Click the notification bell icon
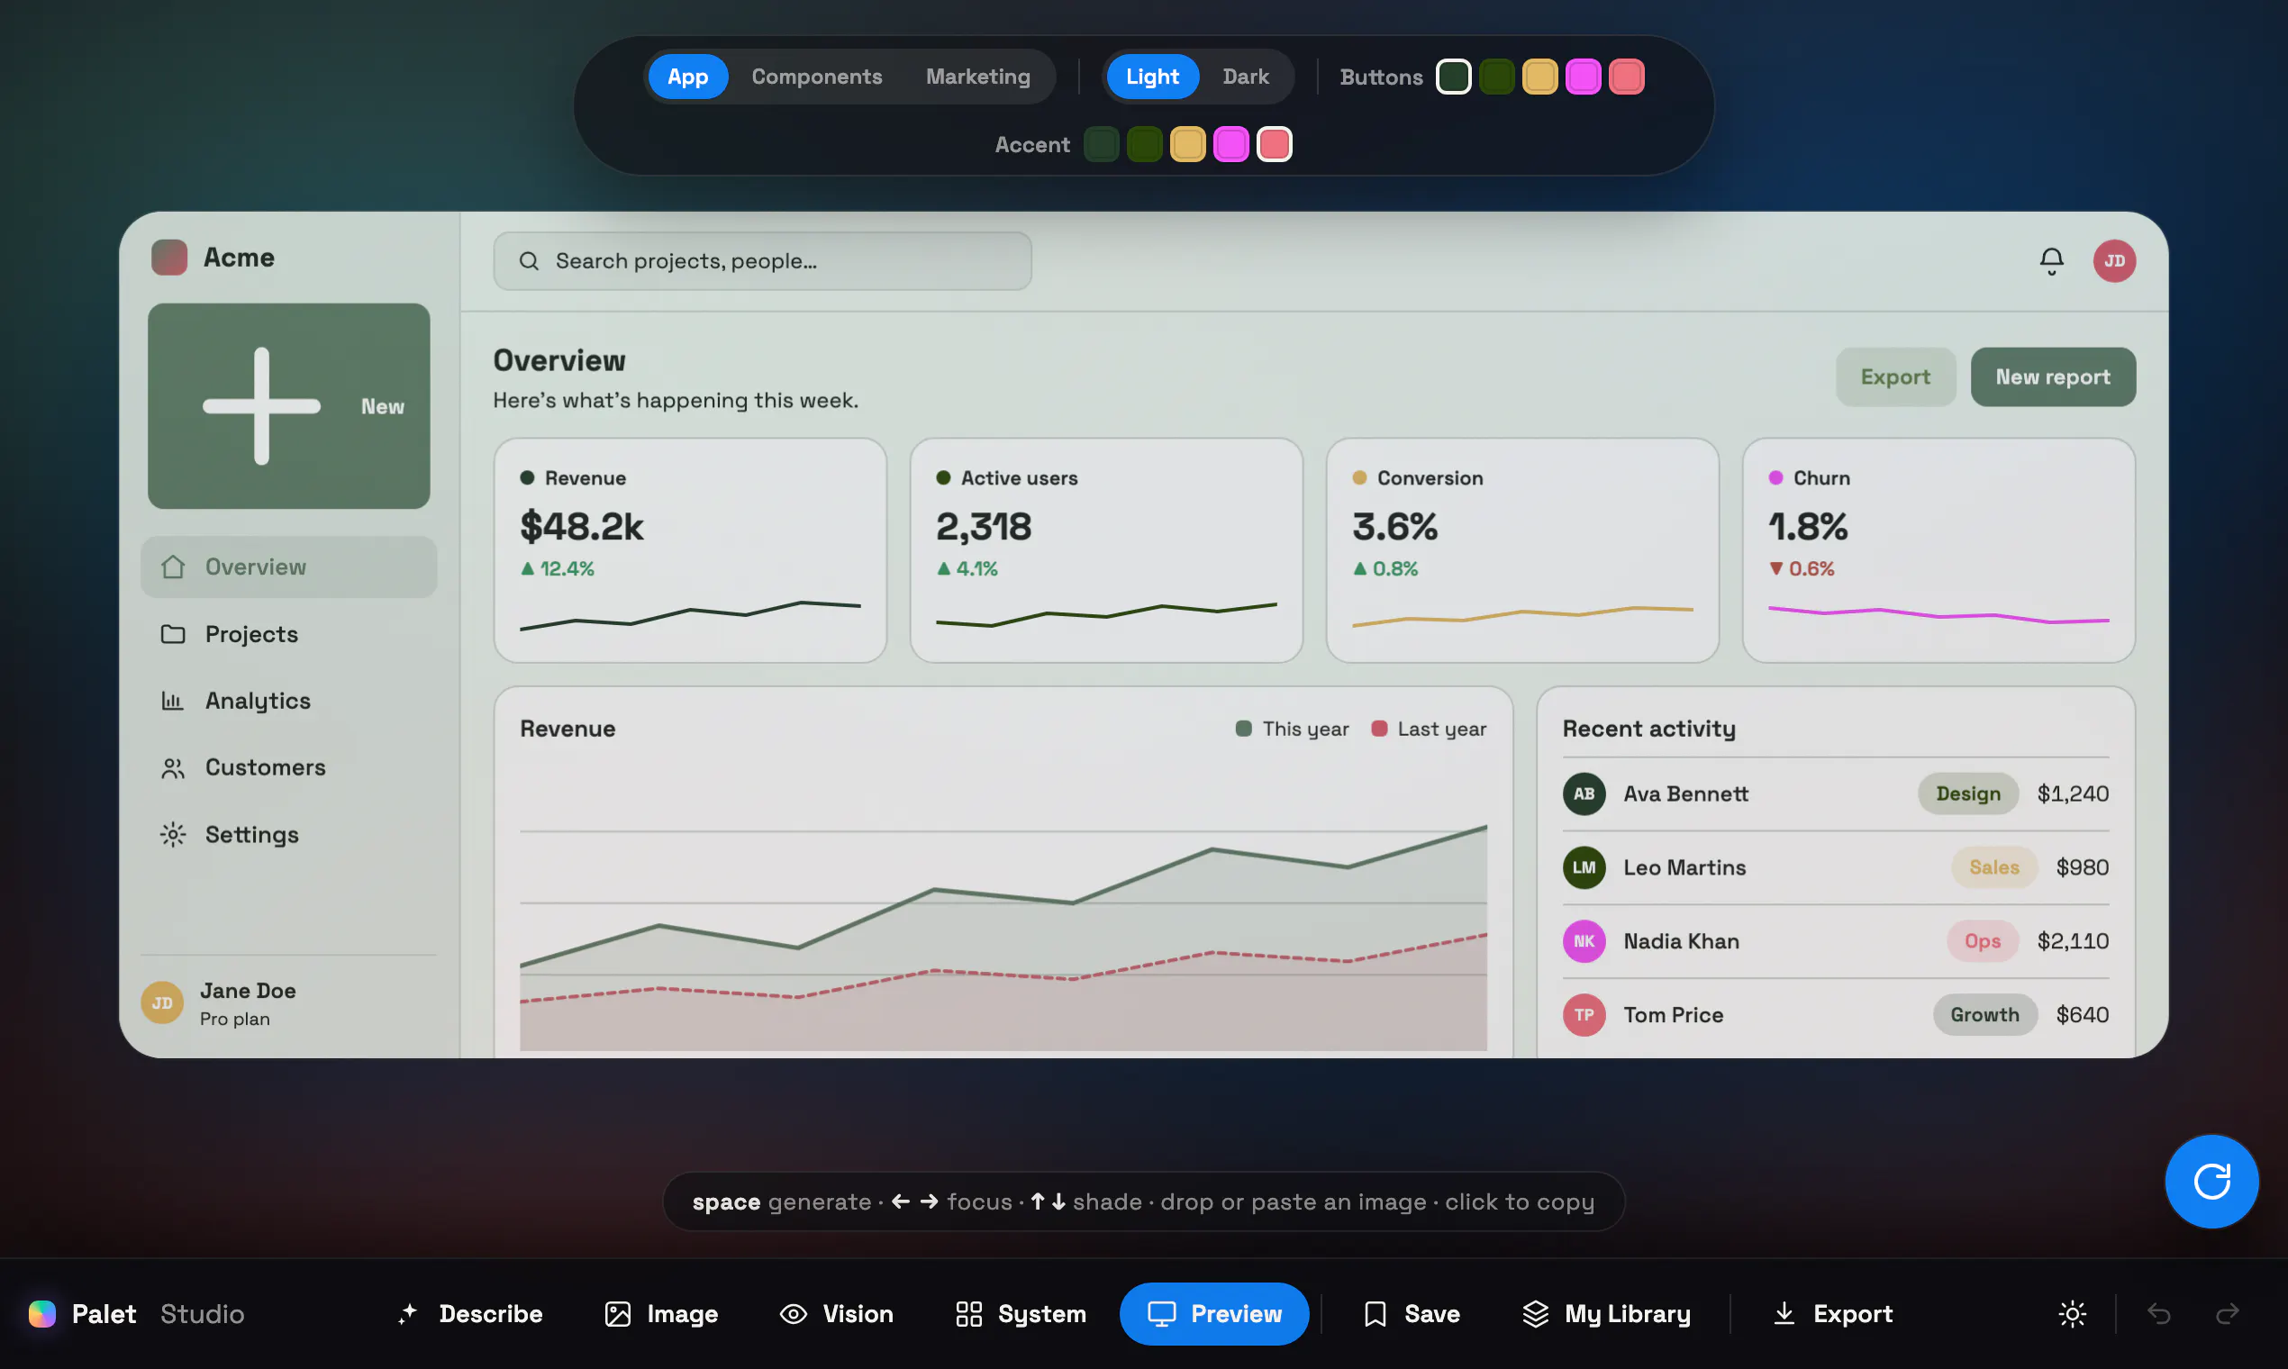 click(x=2051, y=261)
